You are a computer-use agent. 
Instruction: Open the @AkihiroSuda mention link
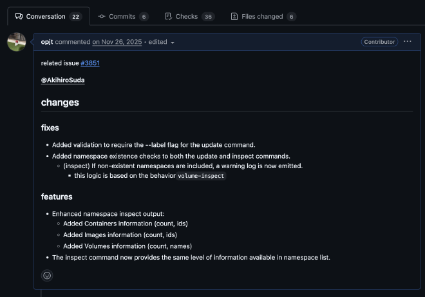[63, 81]
